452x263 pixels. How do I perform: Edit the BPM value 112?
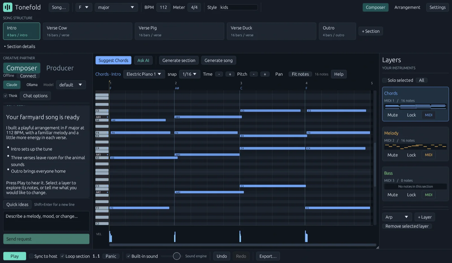coord(163,7)
